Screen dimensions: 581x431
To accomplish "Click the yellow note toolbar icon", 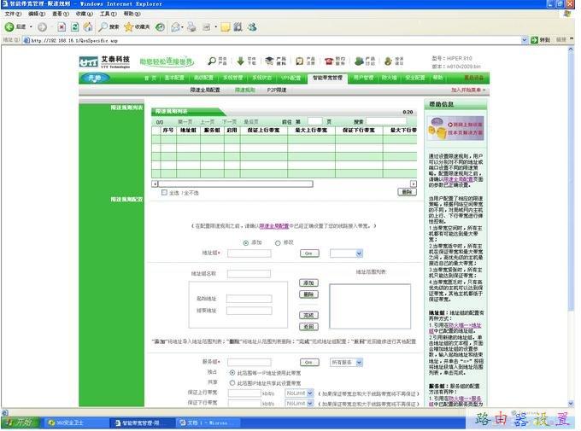I will coord(226,27).
